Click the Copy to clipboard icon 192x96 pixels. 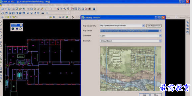pyautogui.click(x=32, y=9)
